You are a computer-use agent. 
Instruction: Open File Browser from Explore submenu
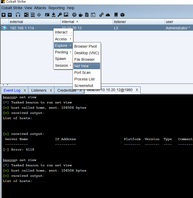pos(87,59)
